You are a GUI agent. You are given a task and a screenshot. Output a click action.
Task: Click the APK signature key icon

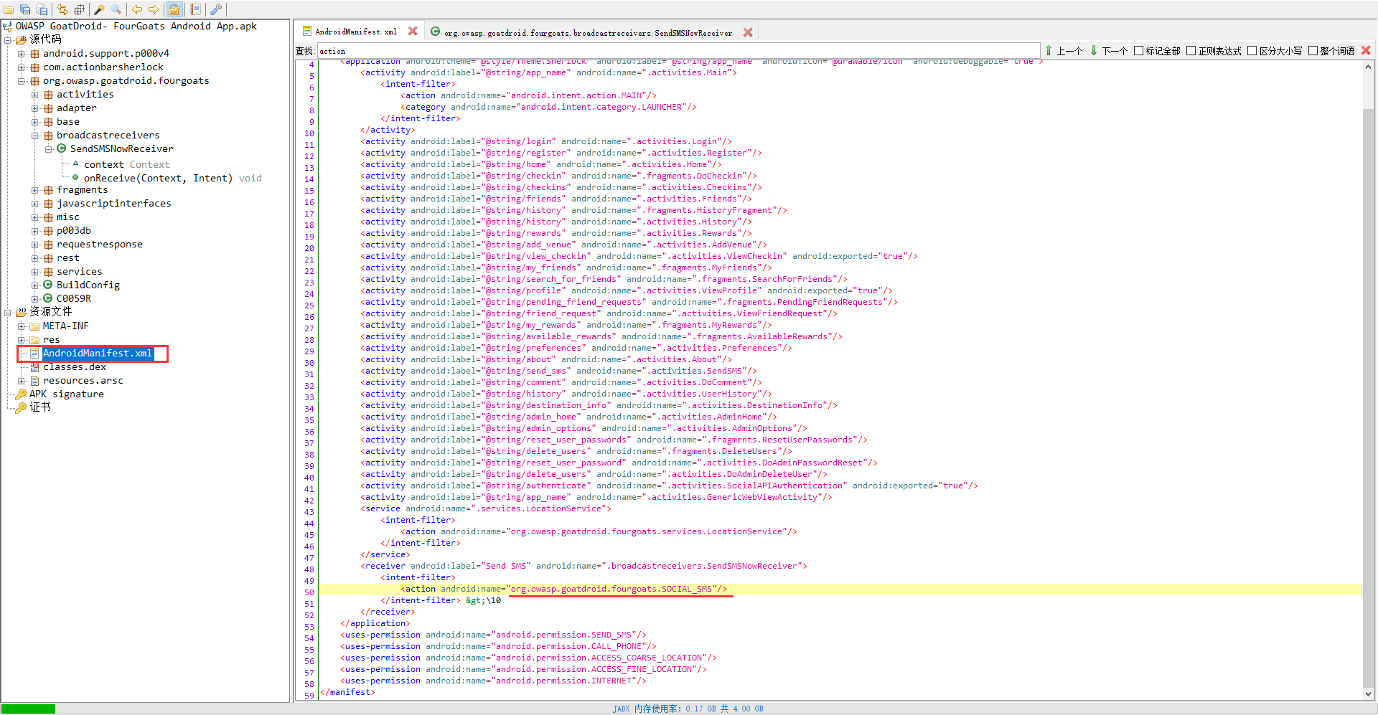tap(21, 394)
